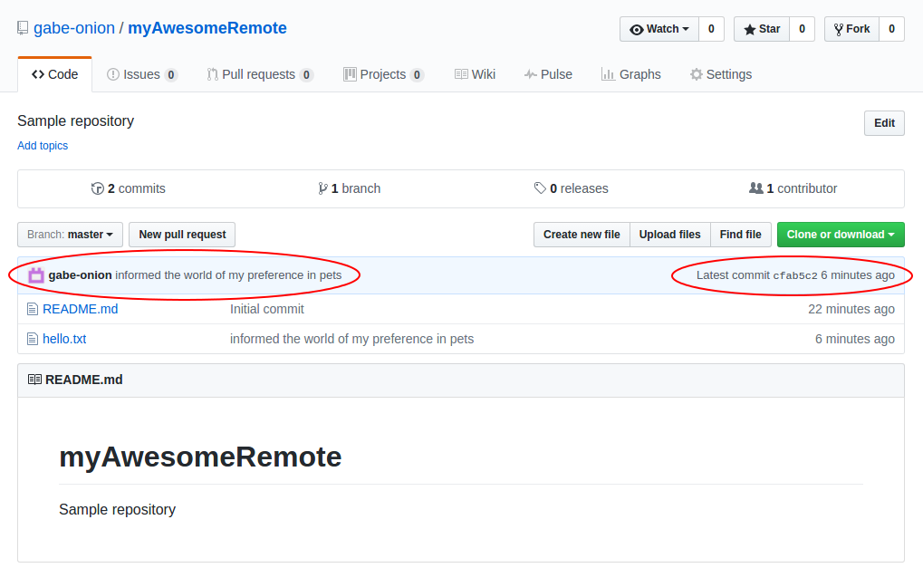View the Pulse tab

[x=548, y=75]
